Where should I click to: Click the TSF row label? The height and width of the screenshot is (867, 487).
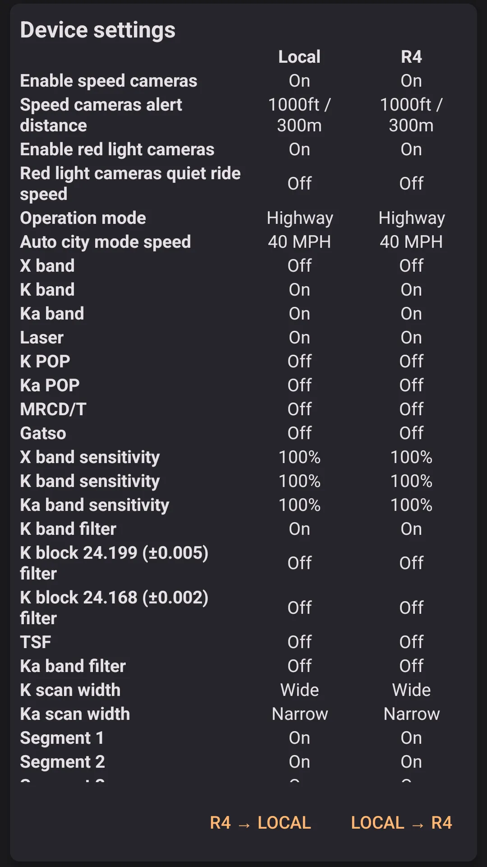point(36,642)
